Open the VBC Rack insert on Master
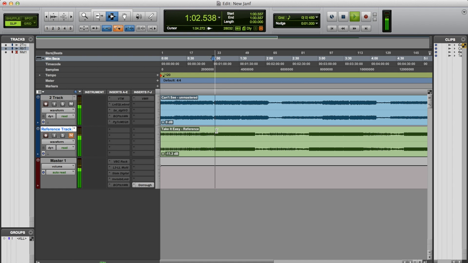 (120, 161)
